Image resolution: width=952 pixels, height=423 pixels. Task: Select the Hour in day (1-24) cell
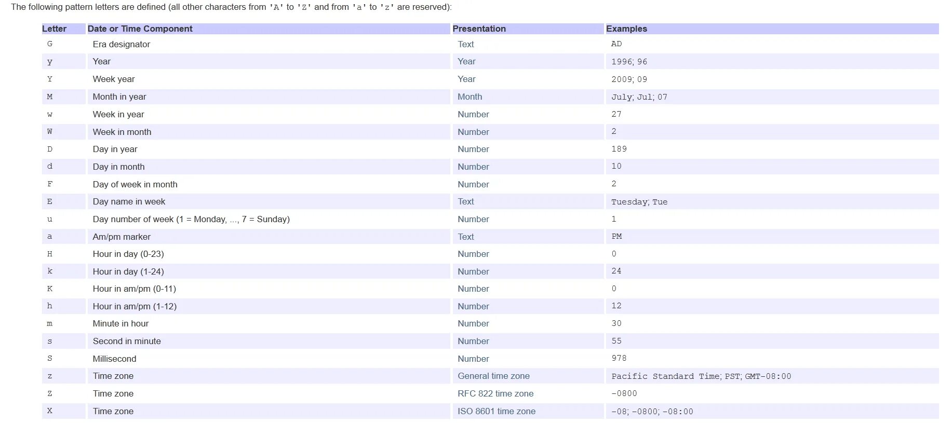(269, 271)
